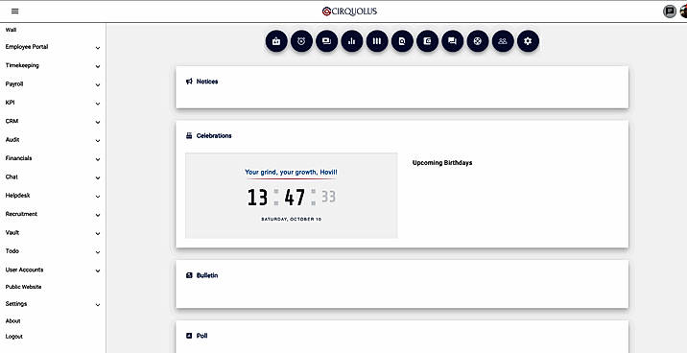This screenshot has width=687, height=353.
Task: Select Todo menu item
Action: [12, 251]
